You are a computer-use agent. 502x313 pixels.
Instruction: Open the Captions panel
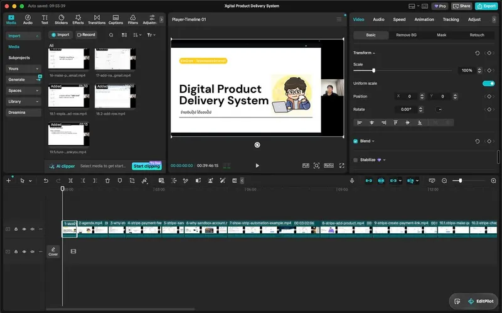click(115, 19)
